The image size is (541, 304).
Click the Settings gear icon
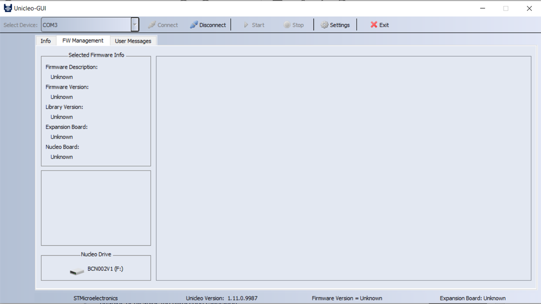tap(324, 25)
